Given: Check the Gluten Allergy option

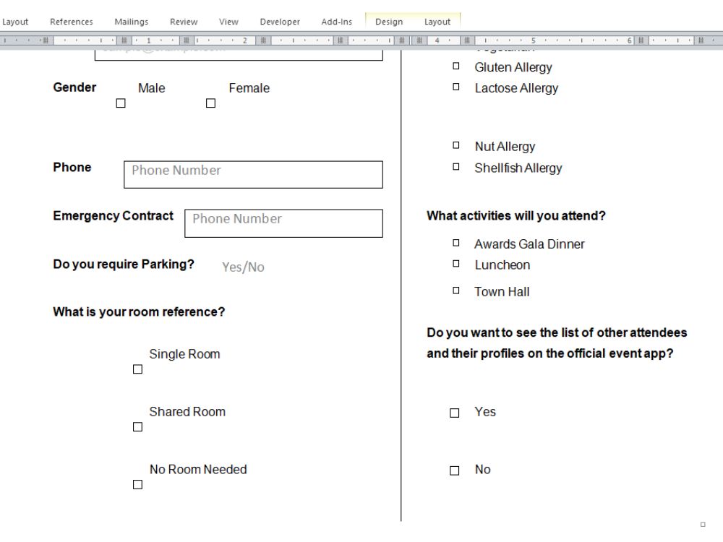Looking at the screenshot, I should click(x=455, y=65).
